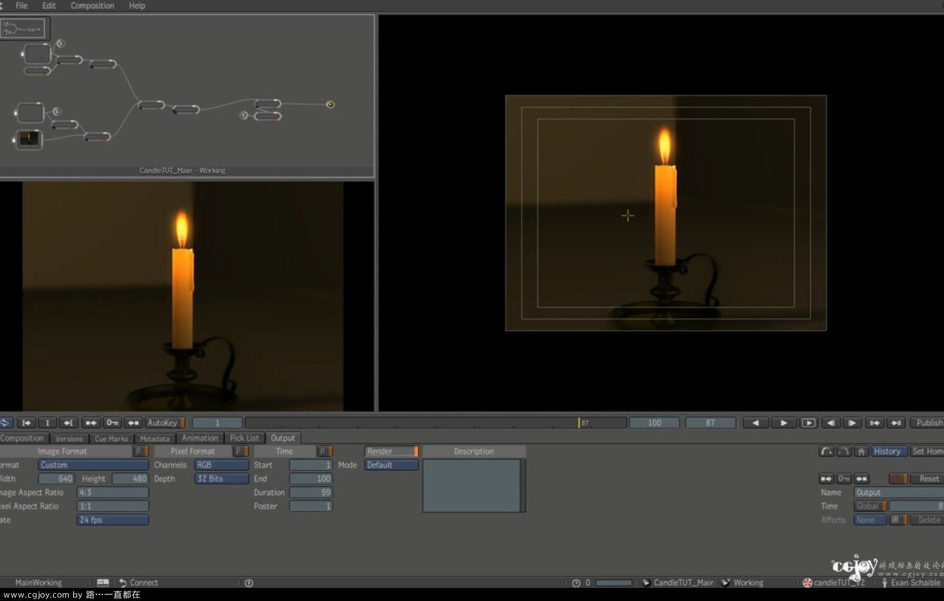Screen dimensions: 944x601
Task: Click the Set Home button
Action: click(x=927, y=451)
